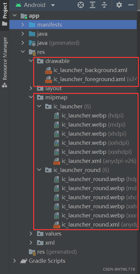Click ic_launcher.xml (anydpi-v26) file icon
Screen dimensions: 140x274
tap(57, 161)
